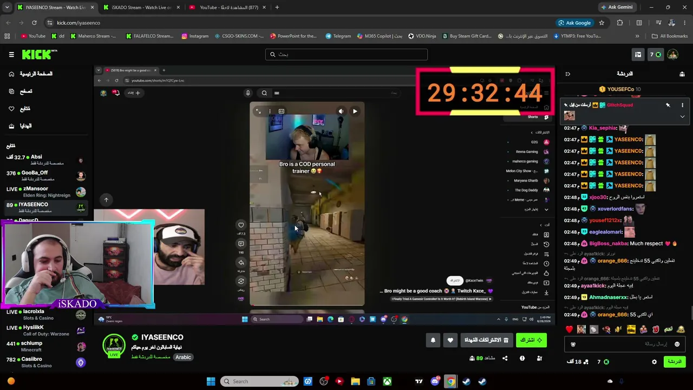693x390 pixels.
Task: Open the Xbox app from taskbar
Action: [387, 381]
